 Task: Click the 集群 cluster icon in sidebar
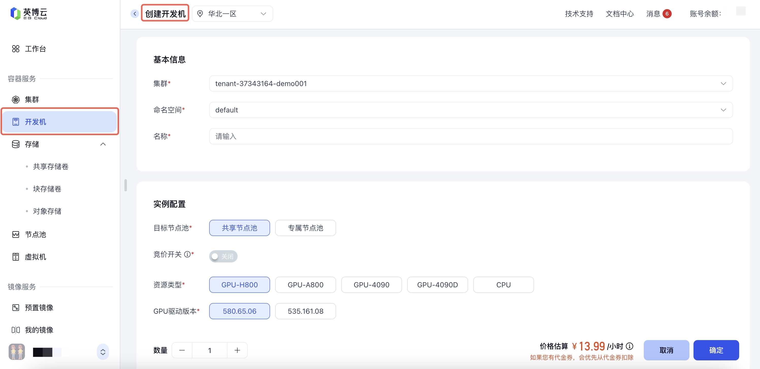tap(16, 100)
